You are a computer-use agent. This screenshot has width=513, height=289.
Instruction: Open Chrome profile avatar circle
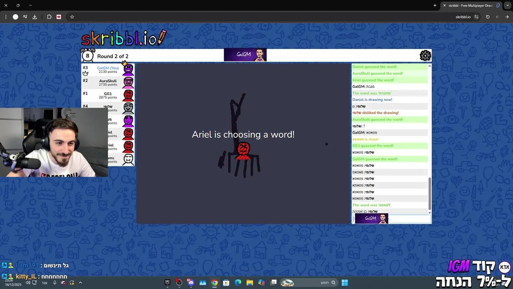coord(15,17)
